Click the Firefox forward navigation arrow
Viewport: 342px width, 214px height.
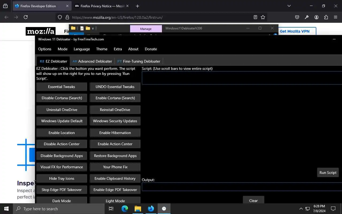pos(16,17)
